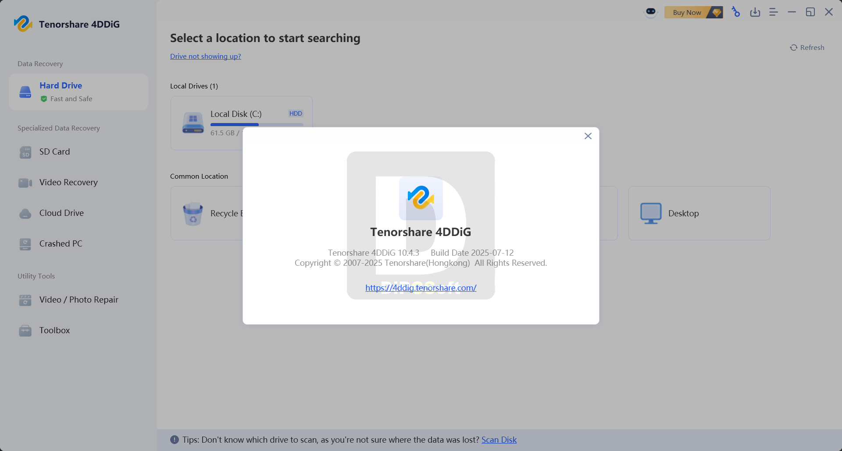Select the Desktop location card

pos(699,213)
